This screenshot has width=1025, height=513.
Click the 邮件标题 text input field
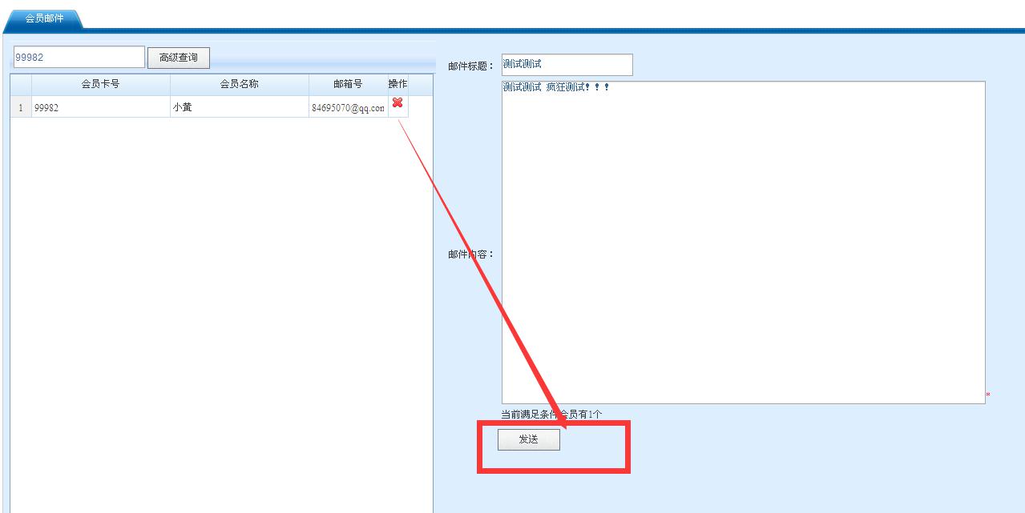point(567,65)
